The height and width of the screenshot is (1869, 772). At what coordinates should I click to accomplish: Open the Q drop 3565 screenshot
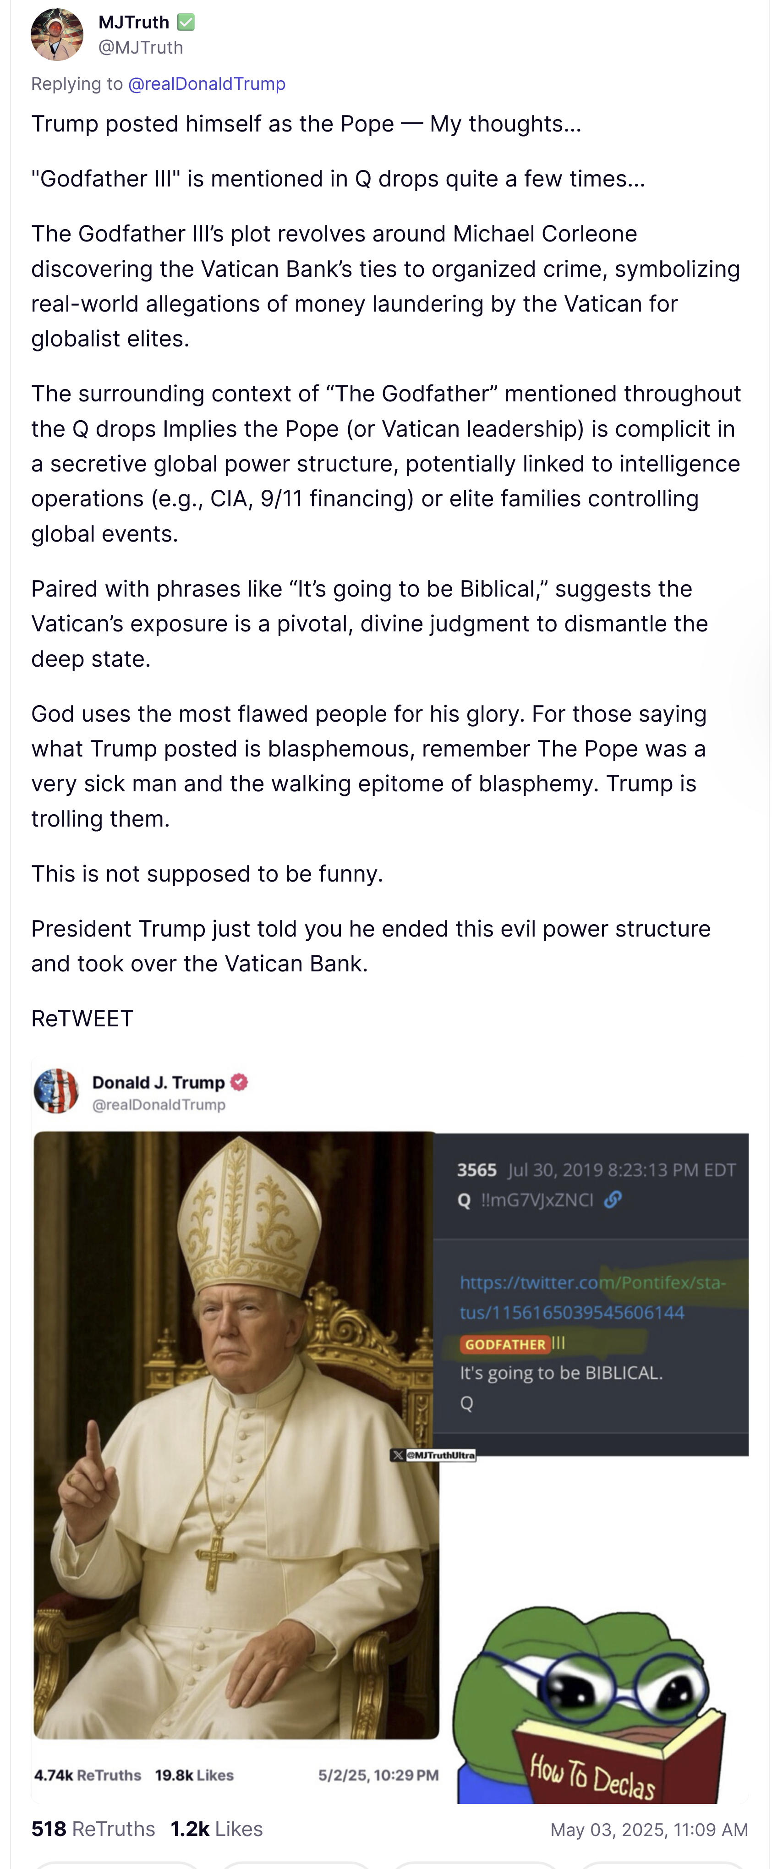click(591, 1292)
